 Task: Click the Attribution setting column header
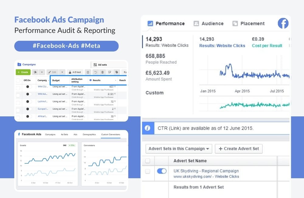[77, 80]
